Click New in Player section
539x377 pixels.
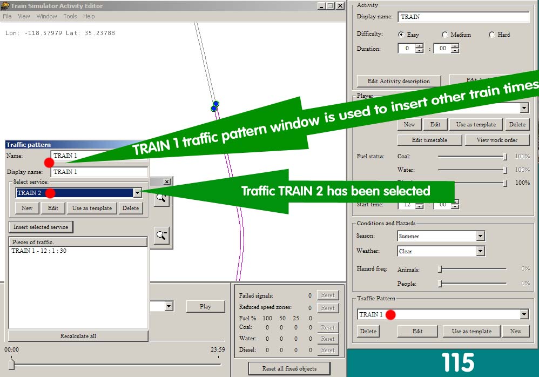(409, 124)
